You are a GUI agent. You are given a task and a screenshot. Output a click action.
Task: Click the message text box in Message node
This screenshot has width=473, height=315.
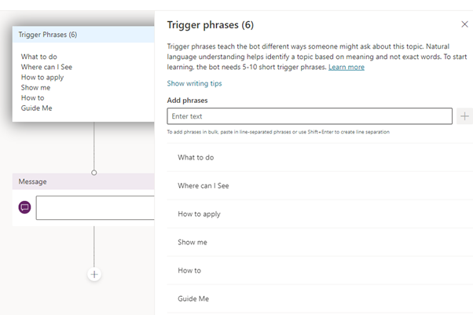[x=95, y=207]
